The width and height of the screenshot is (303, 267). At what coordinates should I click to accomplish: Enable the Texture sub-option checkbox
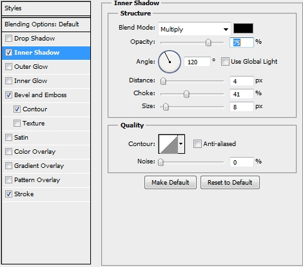coord(17,124)
